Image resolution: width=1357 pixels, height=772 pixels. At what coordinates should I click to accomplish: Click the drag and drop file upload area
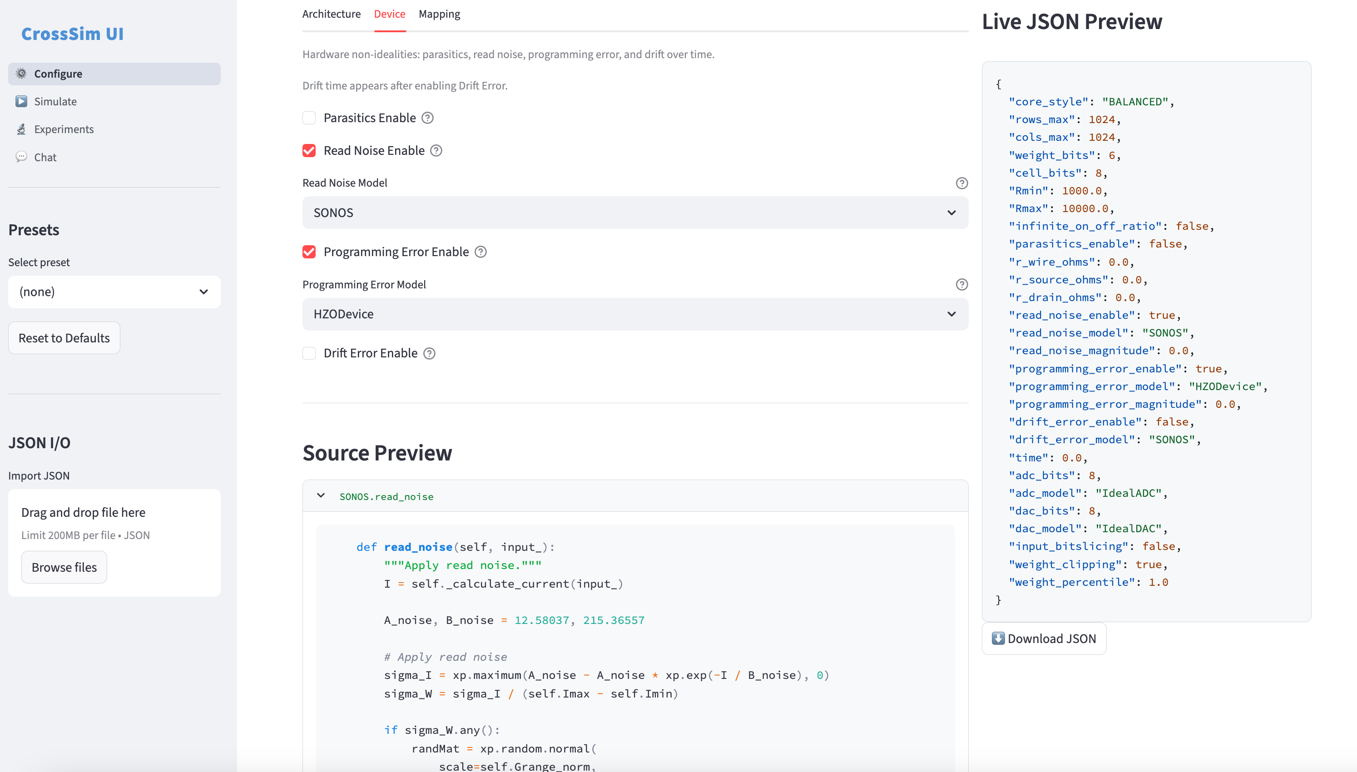click(x=114, y=543)
